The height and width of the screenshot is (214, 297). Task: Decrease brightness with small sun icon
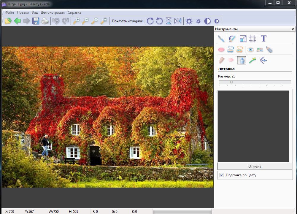198,21
